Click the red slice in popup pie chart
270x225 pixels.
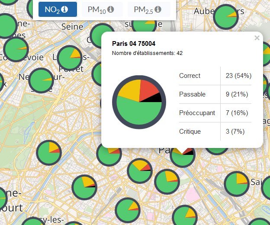pos(147,90)
